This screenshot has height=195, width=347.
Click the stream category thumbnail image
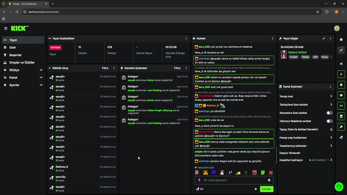284,55
